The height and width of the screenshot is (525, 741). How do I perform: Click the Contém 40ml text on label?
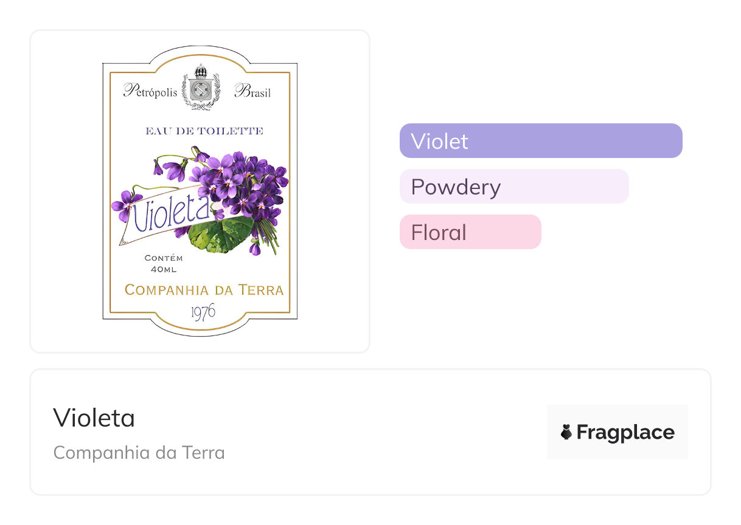(x=163, y=264)
